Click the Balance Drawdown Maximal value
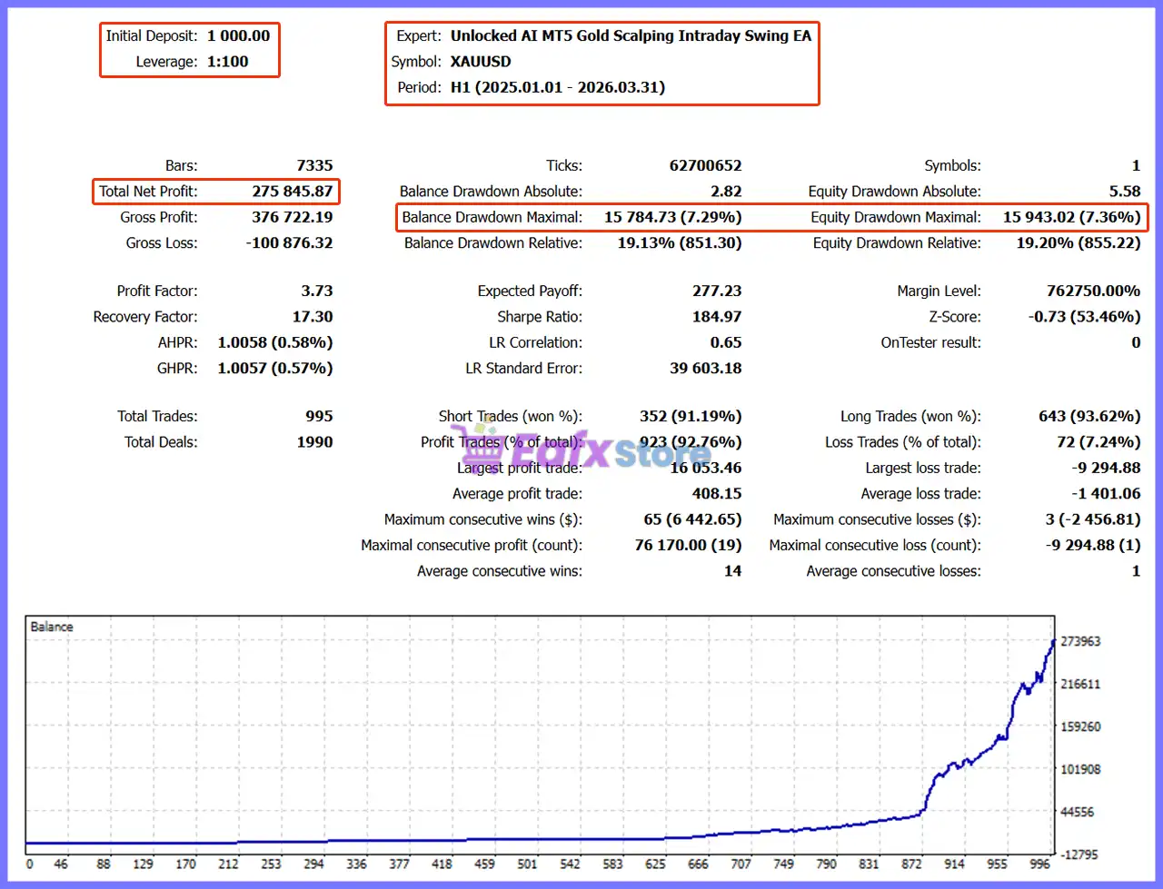This screenshot has width=1163, height=889. [x=673, y=217]
